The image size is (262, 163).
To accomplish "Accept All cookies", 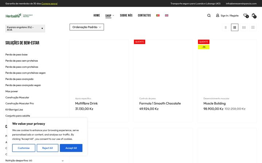I will 71,148.
